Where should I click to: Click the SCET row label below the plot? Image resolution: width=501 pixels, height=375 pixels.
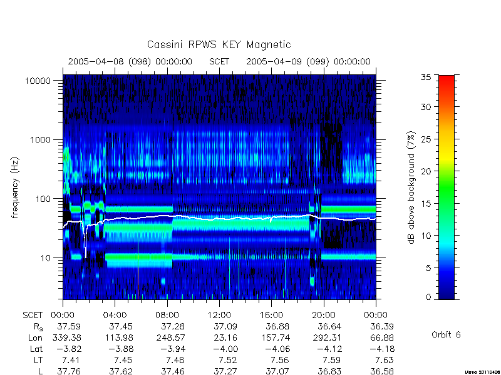(33, 316)
